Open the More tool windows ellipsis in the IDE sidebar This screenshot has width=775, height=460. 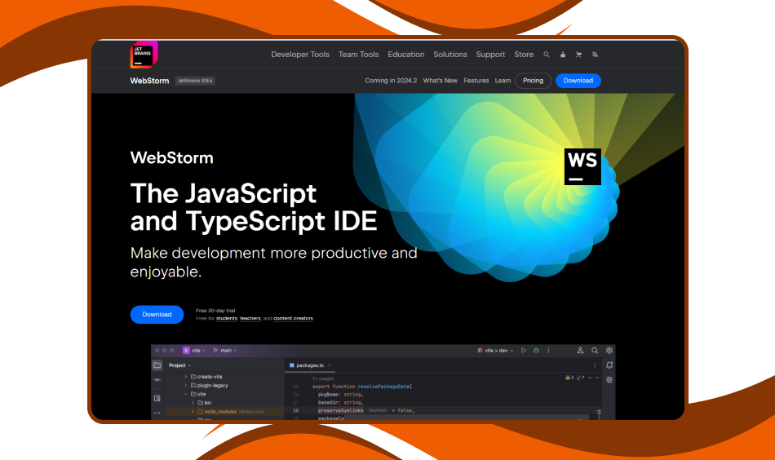click(x=157, y=413)
